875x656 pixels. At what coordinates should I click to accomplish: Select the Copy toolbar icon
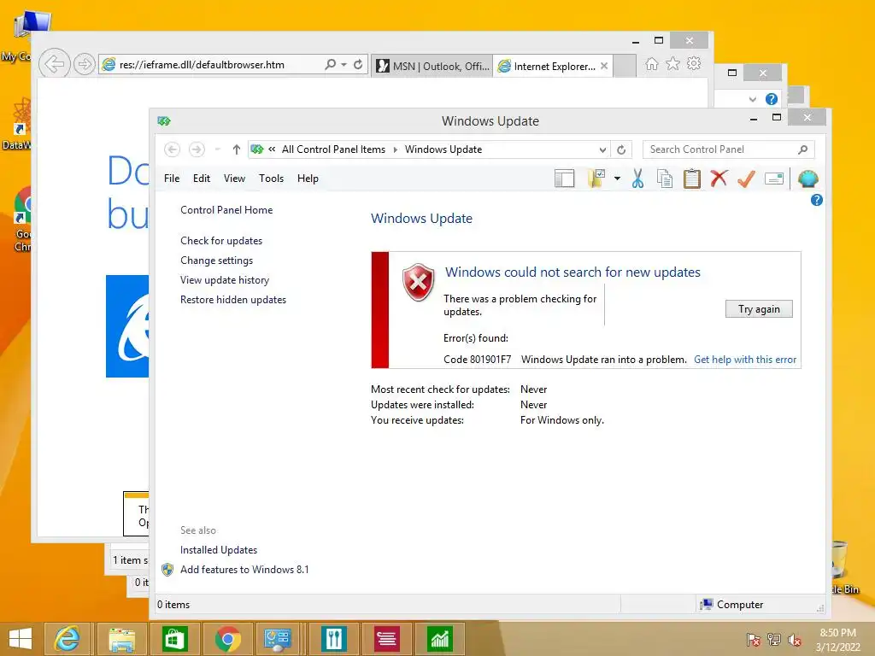[x=665, y=179]
